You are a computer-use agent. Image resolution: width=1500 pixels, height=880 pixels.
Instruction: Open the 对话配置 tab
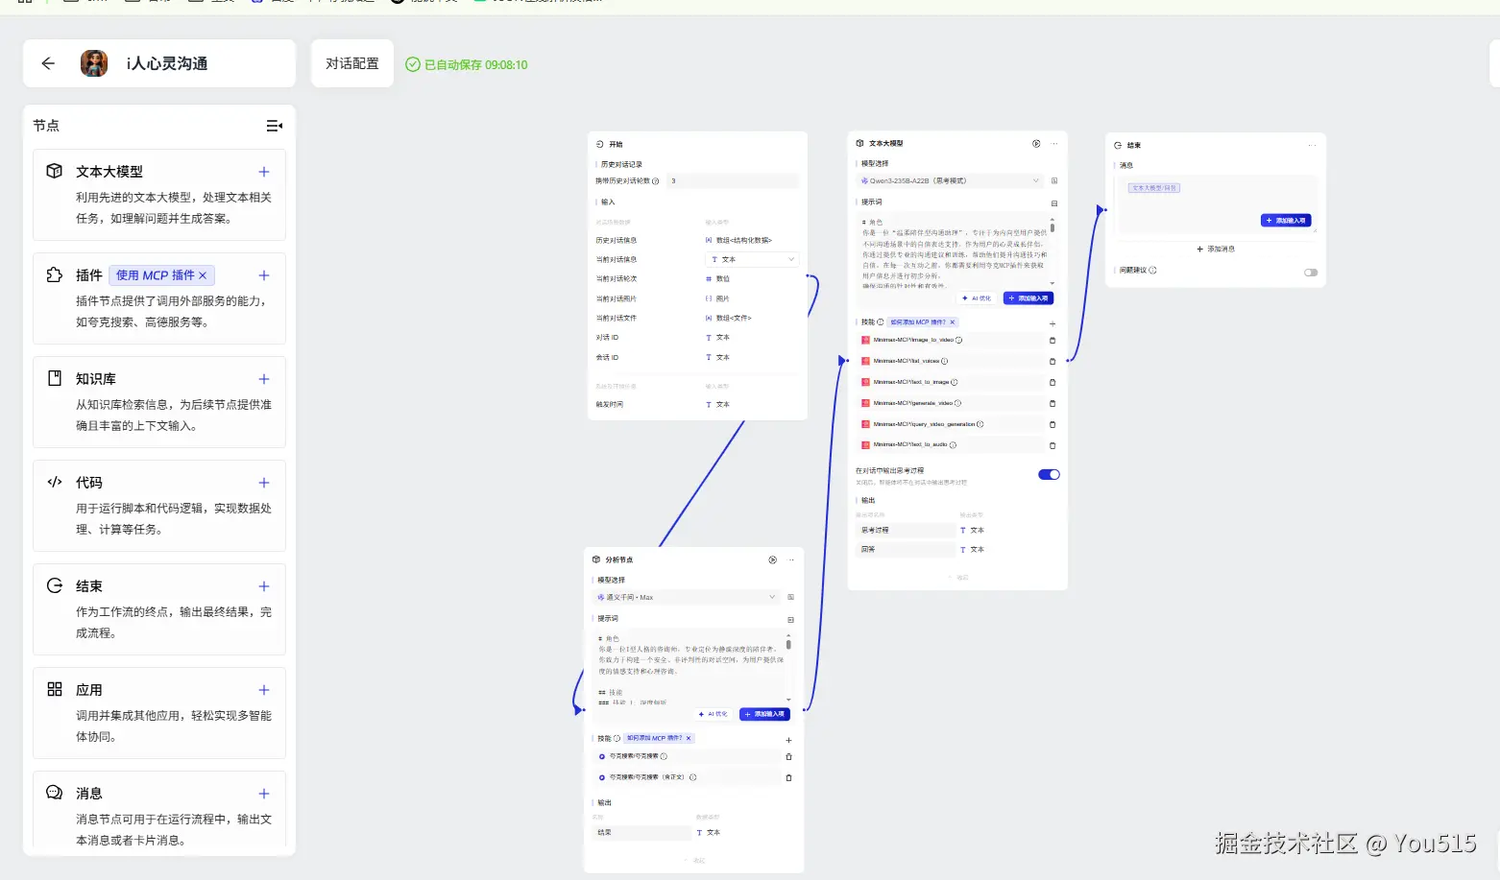[x=352, y=63]
